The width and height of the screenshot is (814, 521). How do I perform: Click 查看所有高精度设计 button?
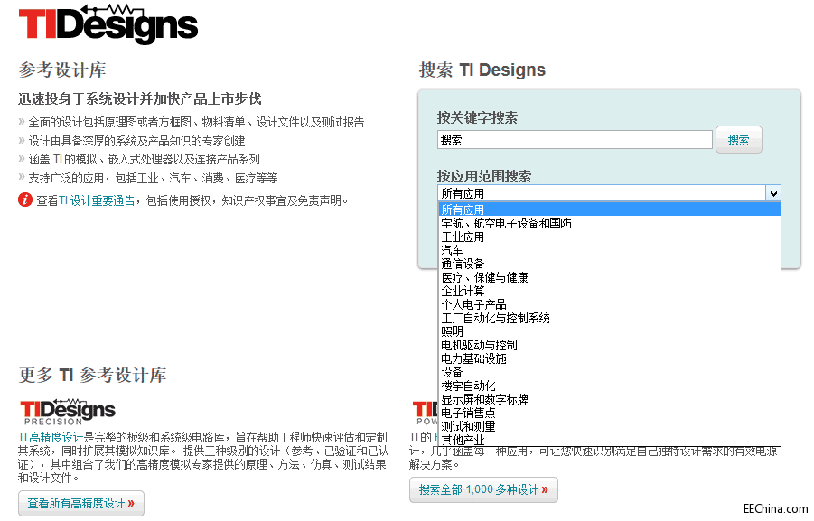(81, 503)
